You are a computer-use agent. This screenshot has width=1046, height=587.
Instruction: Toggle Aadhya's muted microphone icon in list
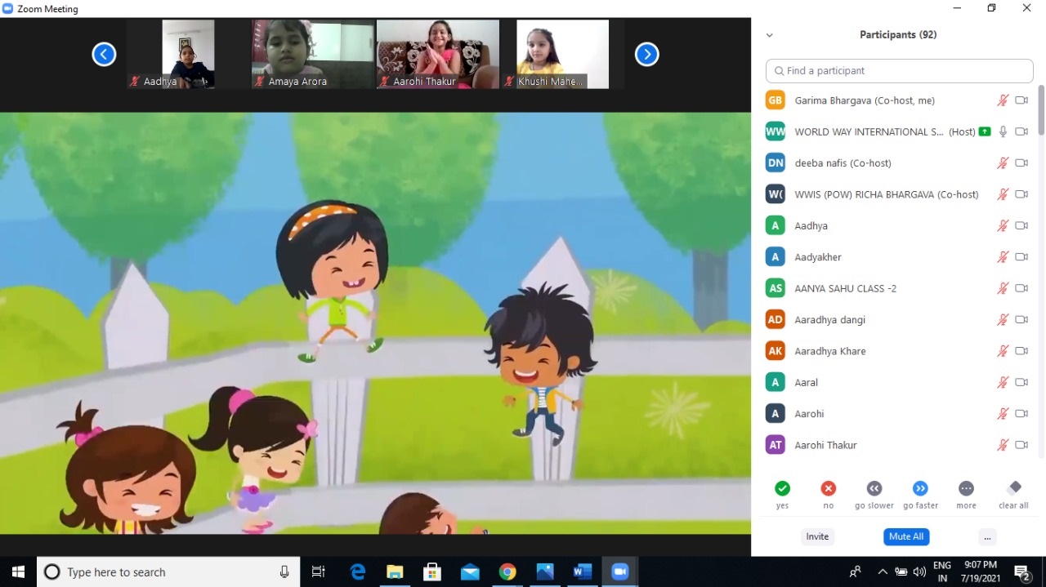1003,225
